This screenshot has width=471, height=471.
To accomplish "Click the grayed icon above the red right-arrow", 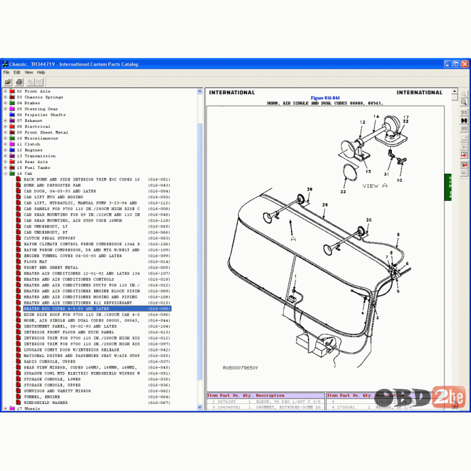I will pyautogui.click(x=464, y=147).
